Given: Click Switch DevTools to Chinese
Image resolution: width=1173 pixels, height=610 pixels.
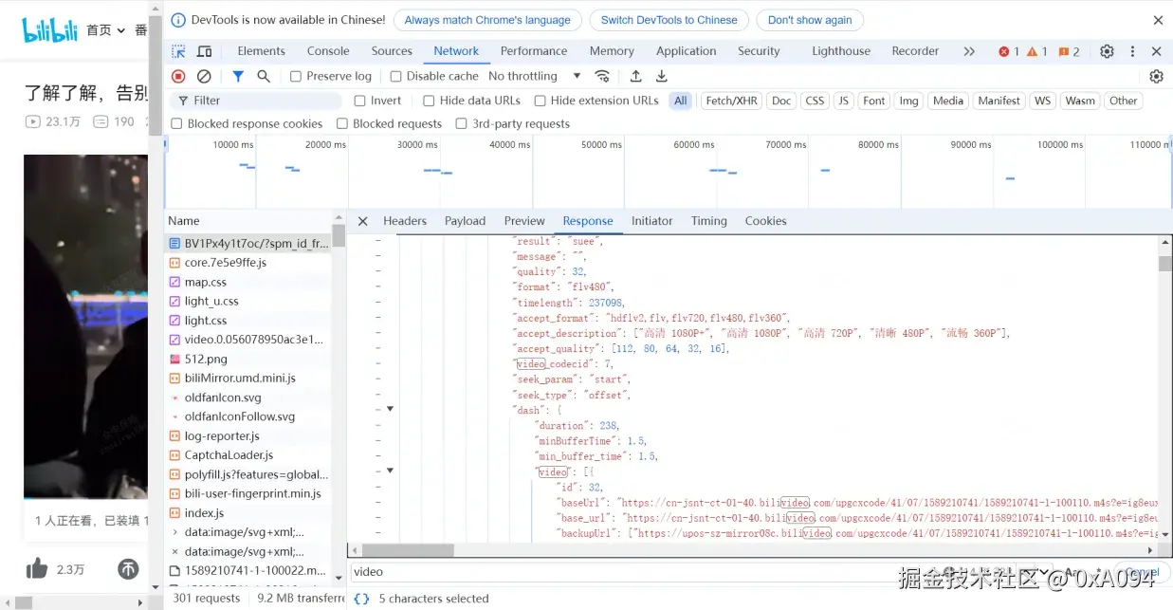Looking at the screenshot, I should tap(669, 20).
